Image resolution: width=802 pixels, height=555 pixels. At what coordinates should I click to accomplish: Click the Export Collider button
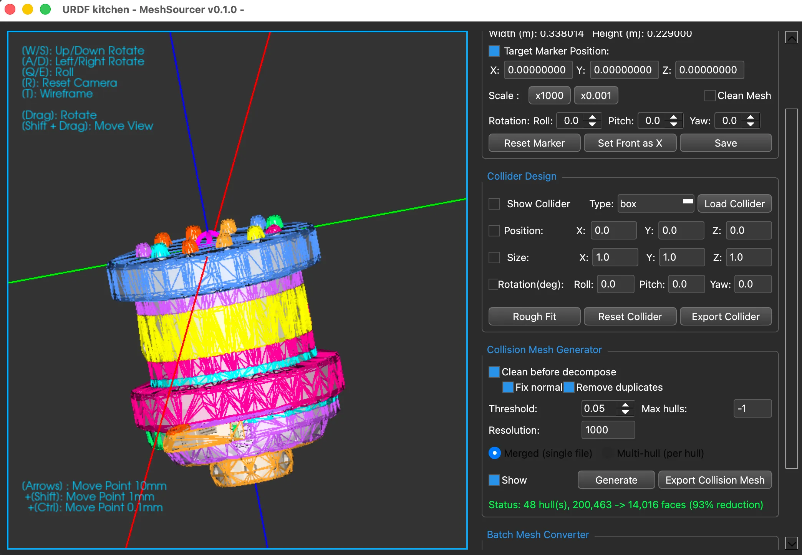(726, 317)
